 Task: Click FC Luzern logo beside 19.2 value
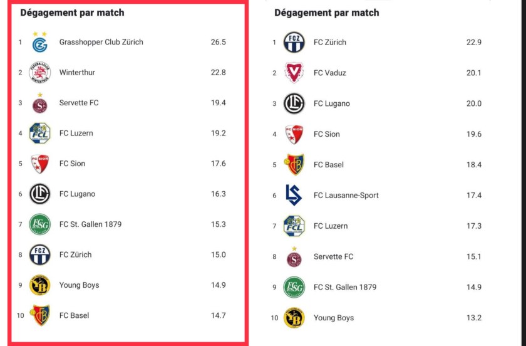(40, 134)
